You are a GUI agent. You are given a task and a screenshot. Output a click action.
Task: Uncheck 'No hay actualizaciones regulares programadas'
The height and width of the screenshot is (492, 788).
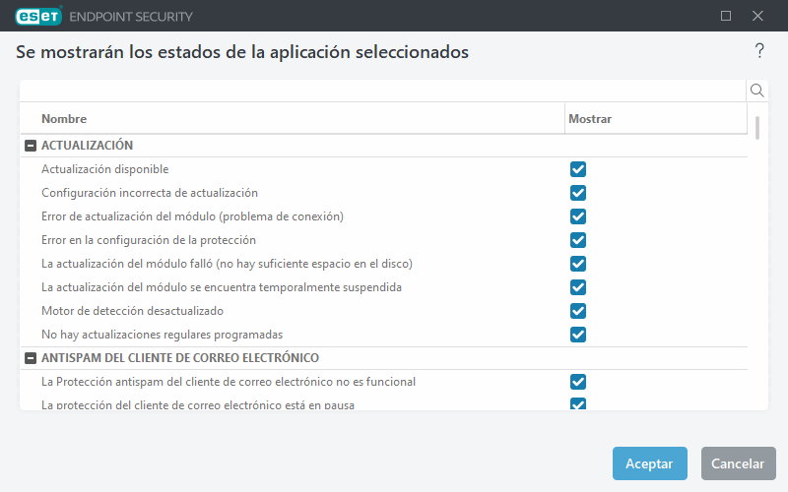578,335
